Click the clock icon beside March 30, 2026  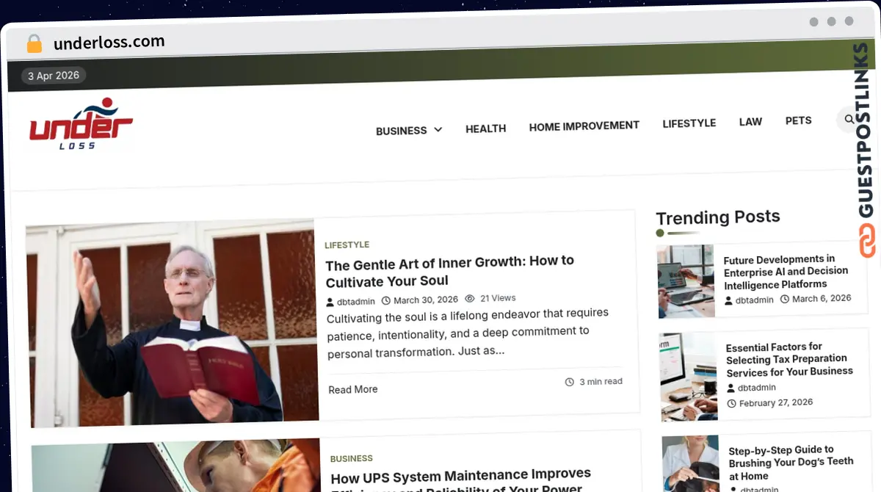click(385, 300)
